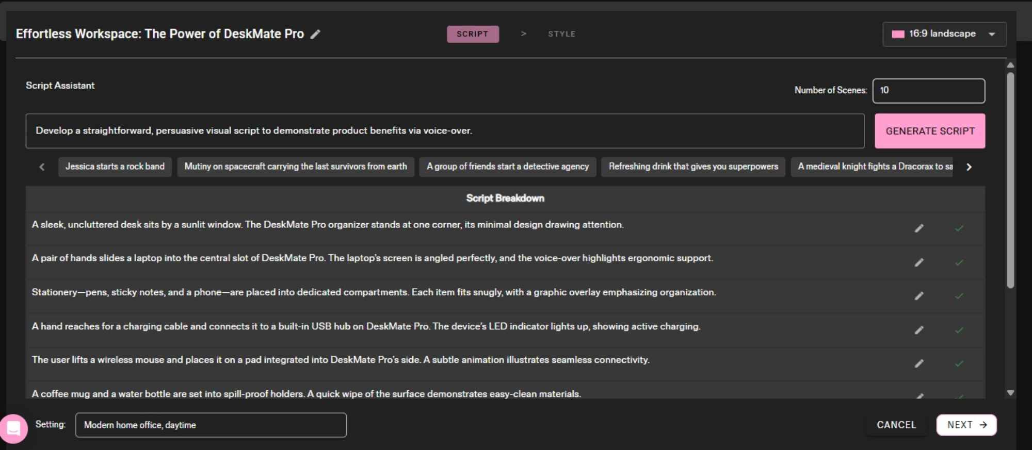
Task: Edit the 'Stationery—pens, sticky notes' scene
Action: 919,296
